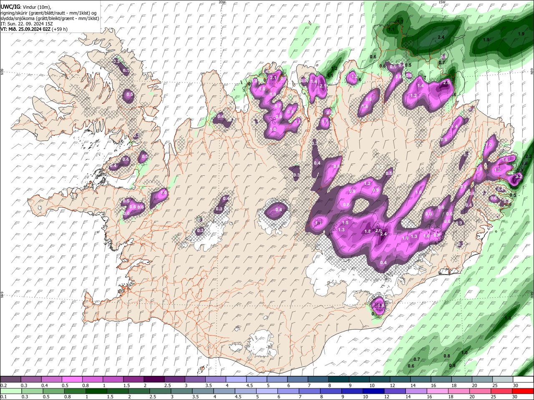Click the 'slydda/snjókoma' legend description line
This screenshot has height=400, width=534.
click(x=50, y=18)
